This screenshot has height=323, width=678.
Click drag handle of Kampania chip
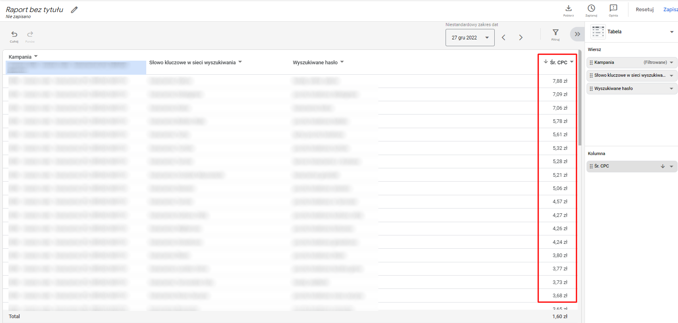point(591,63)
